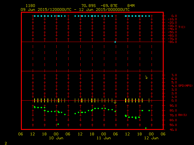Click the 3.0 wind speed axis label
This screenshot has width=194, height=145.
pos(174,90)
